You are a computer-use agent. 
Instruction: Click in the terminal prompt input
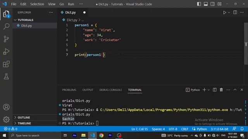pyautogui.click(x=97, y=123)
